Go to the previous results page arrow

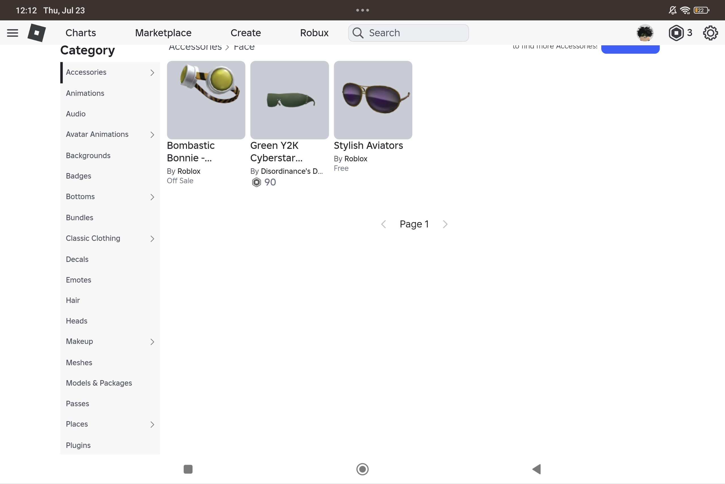click(383, 224)
